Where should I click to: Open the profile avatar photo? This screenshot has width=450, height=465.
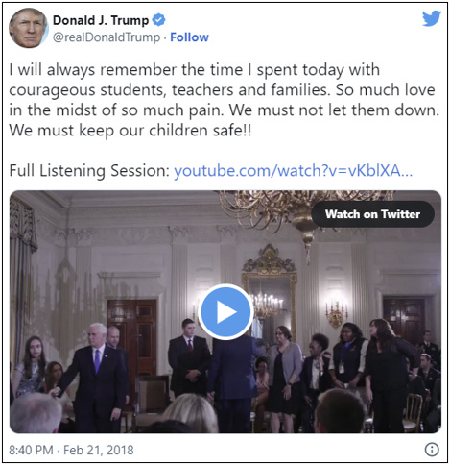[28, 29]
